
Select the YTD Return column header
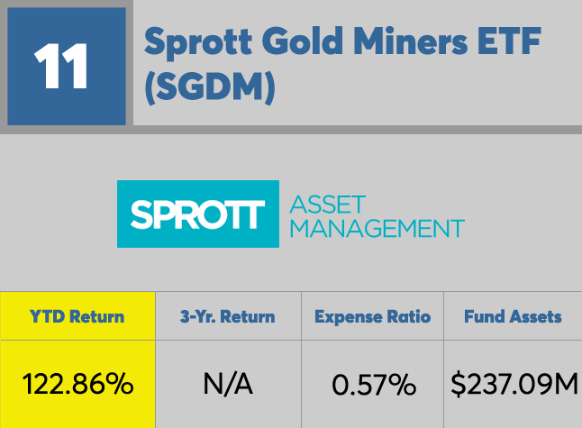tap(77, 317)
